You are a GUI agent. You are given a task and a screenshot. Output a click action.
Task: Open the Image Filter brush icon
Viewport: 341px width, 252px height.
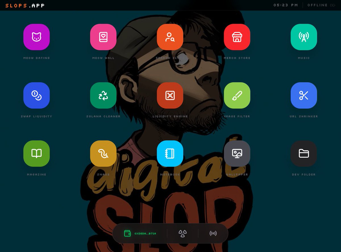237,95
